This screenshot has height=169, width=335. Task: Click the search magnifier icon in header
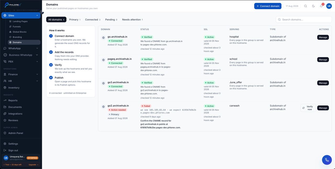tap(305, 6)
